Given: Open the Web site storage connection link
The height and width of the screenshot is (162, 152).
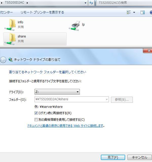Looking at the screenshot, I should (65, 126).
